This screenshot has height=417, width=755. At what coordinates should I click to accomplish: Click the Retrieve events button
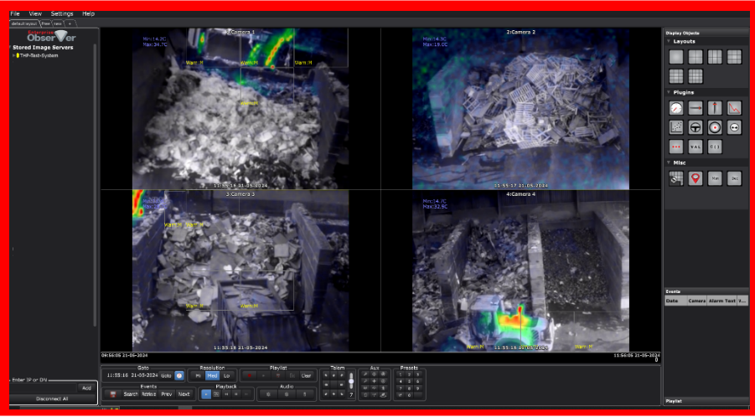click(149, 394)
